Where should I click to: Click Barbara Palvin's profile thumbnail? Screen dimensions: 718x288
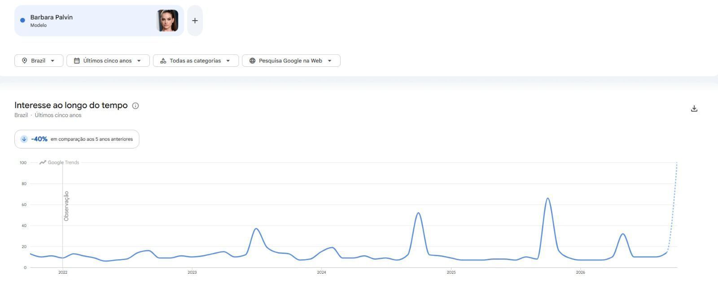point(167,21)
